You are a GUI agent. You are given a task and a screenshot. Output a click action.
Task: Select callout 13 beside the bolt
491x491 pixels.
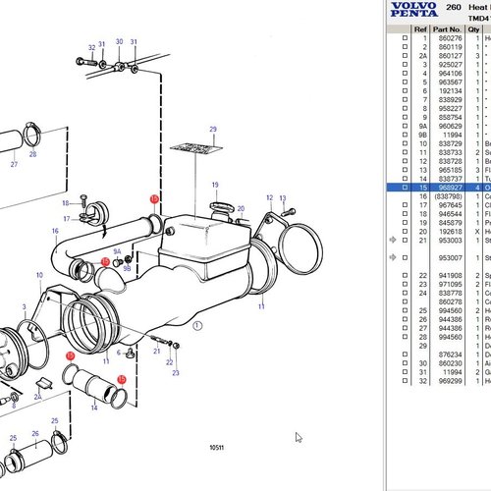(x=283, y=198)
